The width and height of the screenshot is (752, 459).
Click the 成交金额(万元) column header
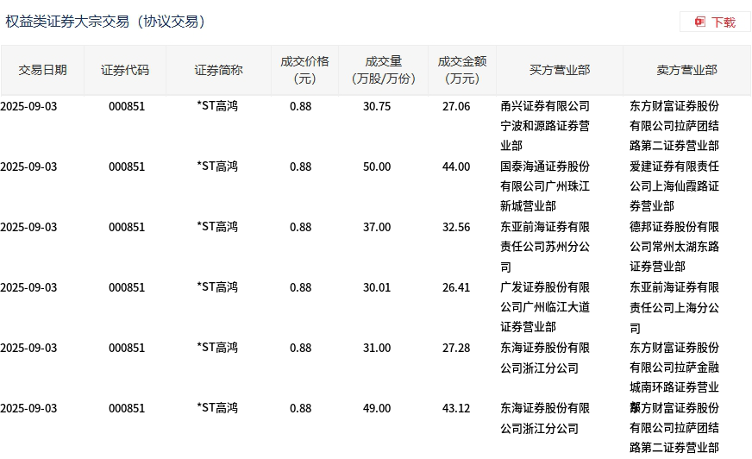coord(462,70)
